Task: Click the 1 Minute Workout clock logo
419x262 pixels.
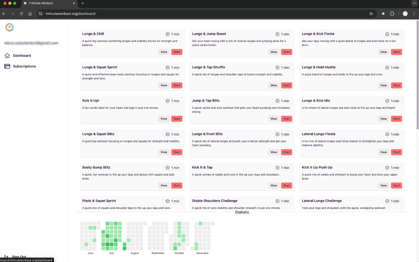Action: click(9, 27)
